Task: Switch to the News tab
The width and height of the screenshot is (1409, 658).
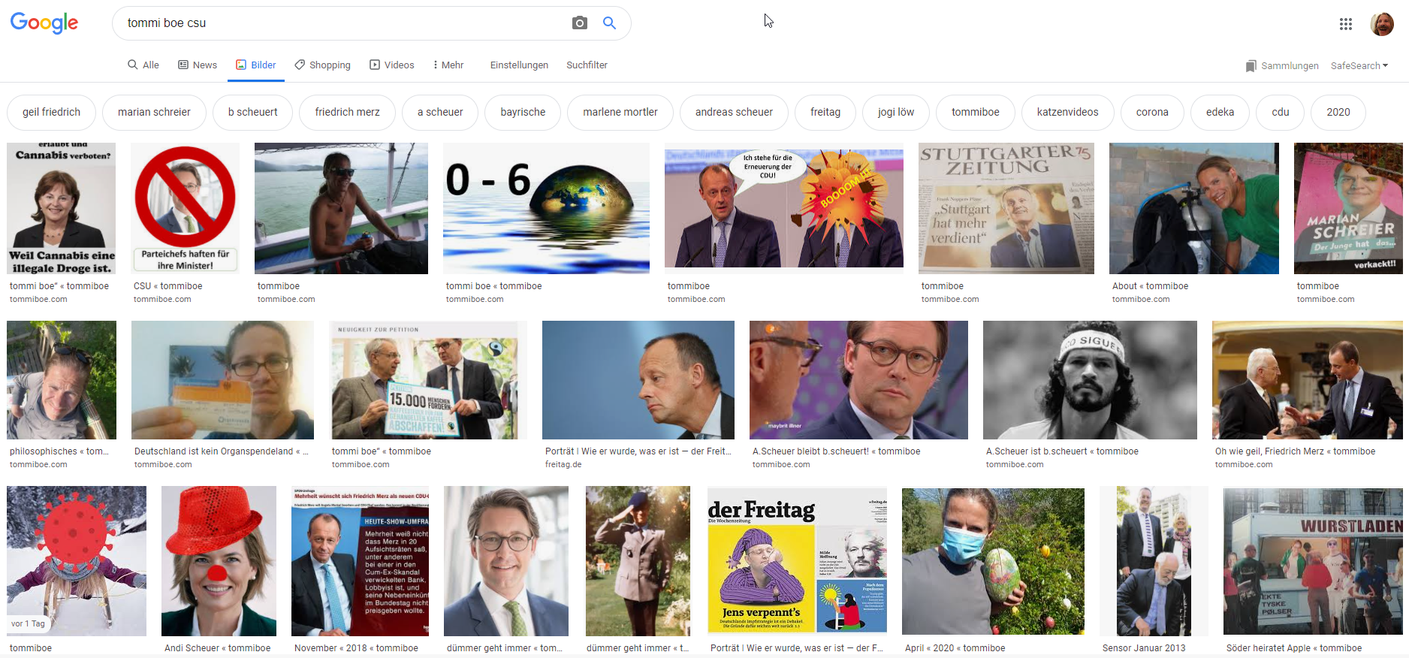Action: pyautogui.click(x=198, y=65)
